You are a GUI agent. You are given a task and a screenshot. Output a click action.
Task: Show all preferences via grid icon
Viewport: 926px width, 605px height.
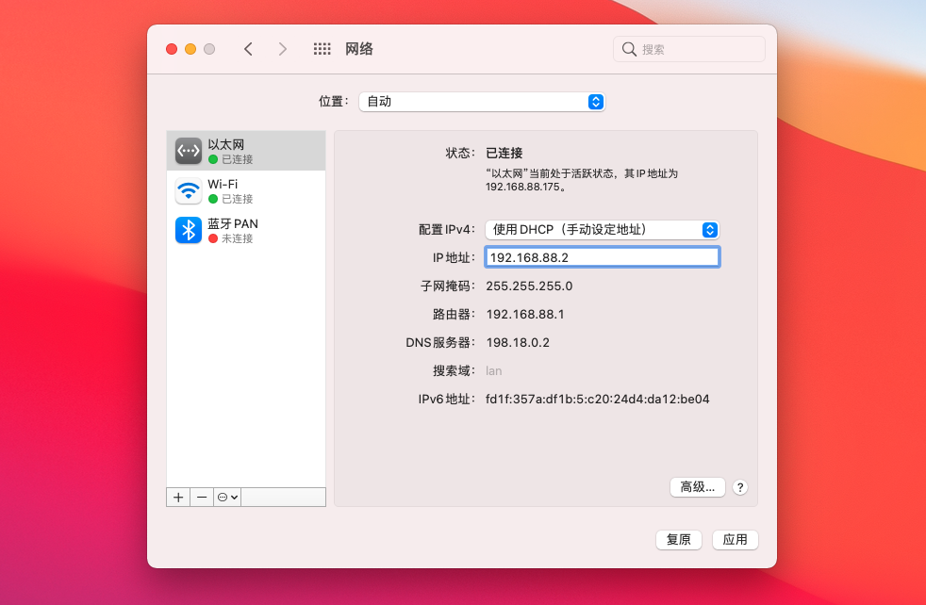(322, 49)
